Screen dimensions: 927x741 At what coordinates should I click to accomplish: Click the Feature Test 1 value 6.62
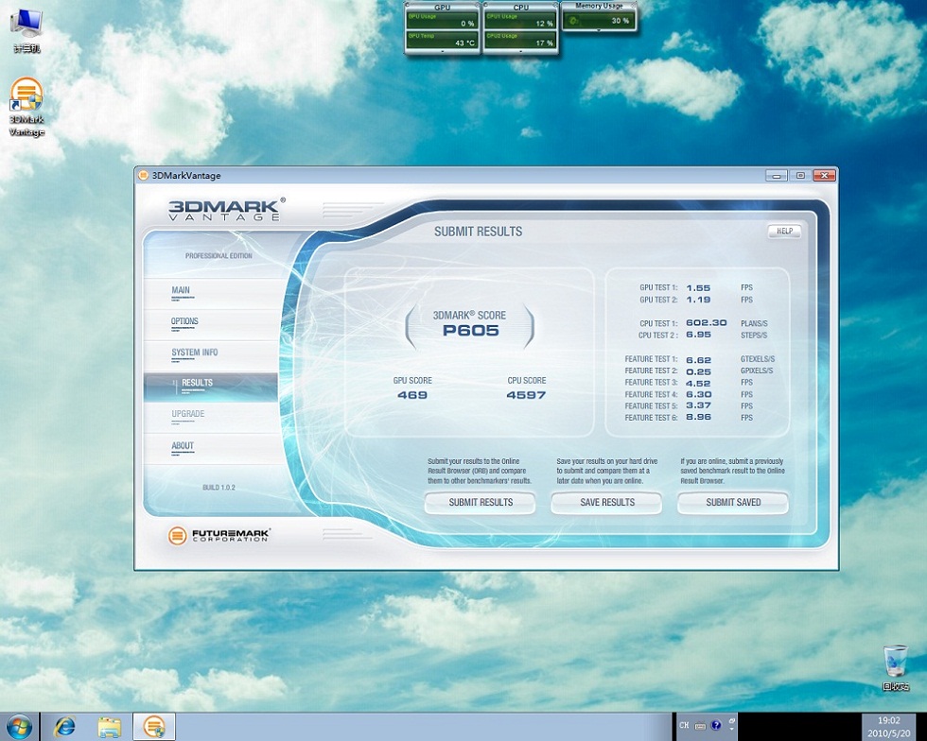pos(698,360)
